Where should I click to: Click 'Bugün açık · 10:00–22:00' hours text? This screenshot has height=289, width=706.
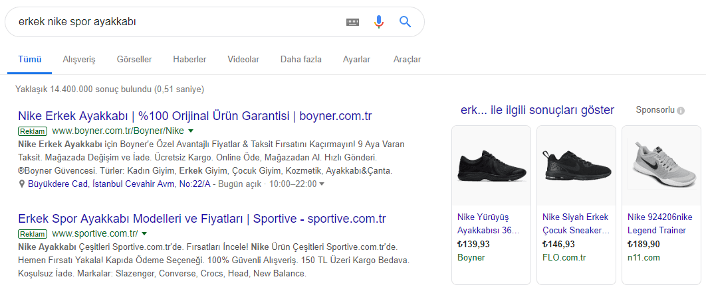pos(267,184)
